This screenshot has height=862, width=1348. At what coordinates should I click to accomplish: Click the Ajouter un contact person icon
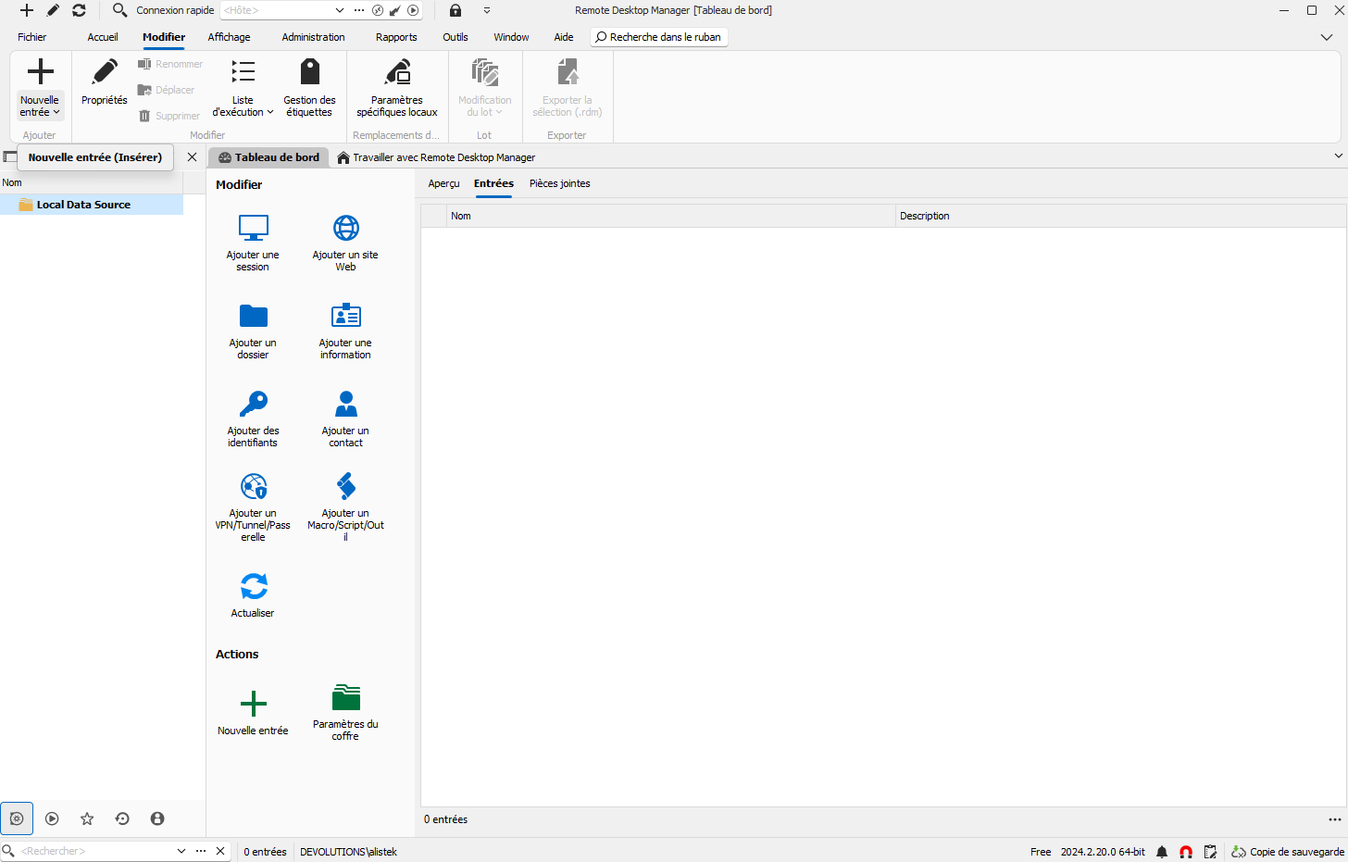345,404
